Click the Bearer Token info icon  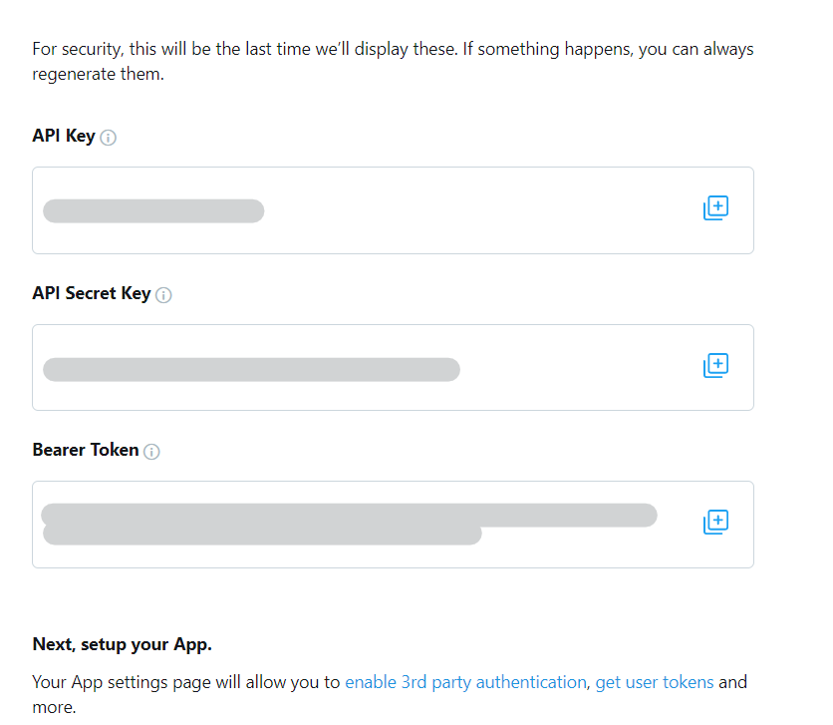[x=151, y=452]
